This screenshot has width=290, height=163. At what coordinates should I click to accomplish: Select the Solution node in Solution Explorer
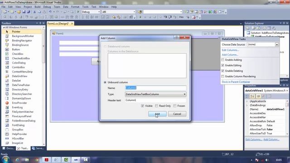coord(268,33)
